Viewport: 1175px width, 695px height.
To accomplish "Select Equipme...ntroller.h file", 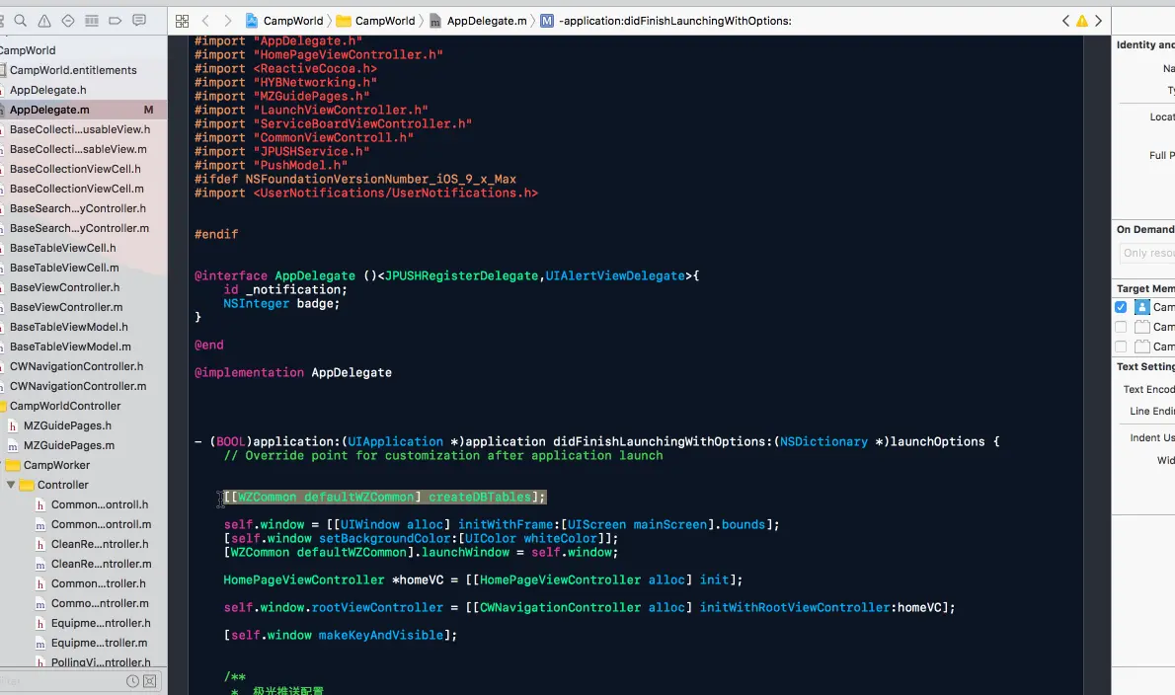I will click(x=101, y=623).
